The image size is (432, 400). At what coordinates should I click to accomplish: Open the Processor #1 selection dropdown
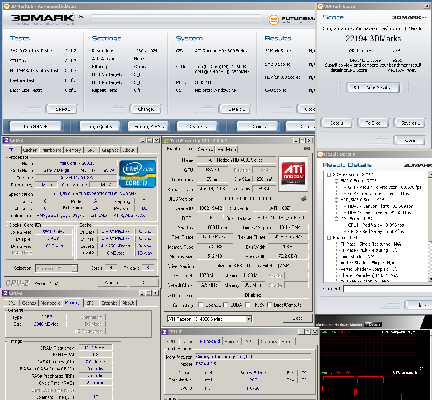(74, 268)
